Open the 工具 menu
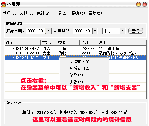Screen dimensions: 149x126 coord(61,13)
